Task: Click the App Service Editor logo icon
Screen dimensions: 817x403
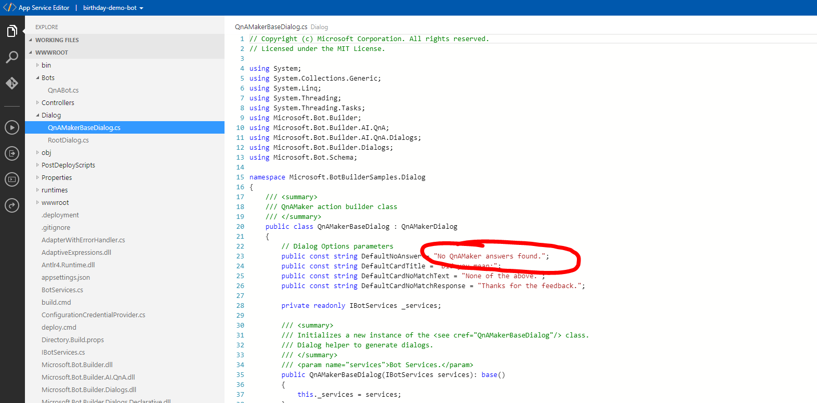Action: pos(9,7)
